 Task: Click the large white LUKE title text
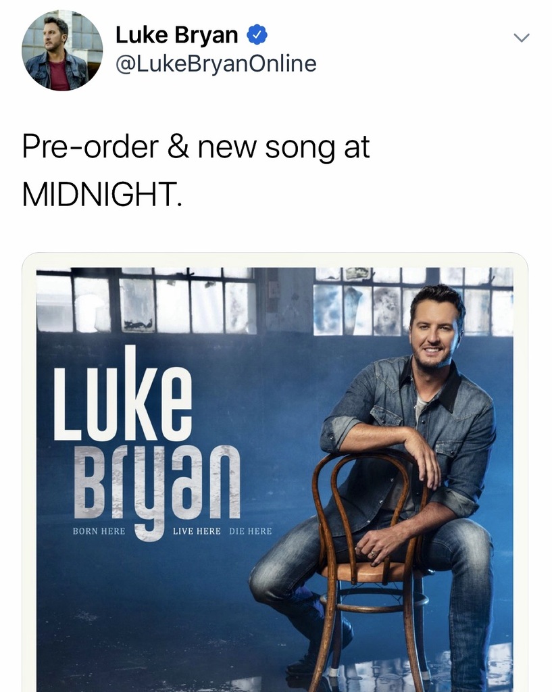click(x=123, y=394)
